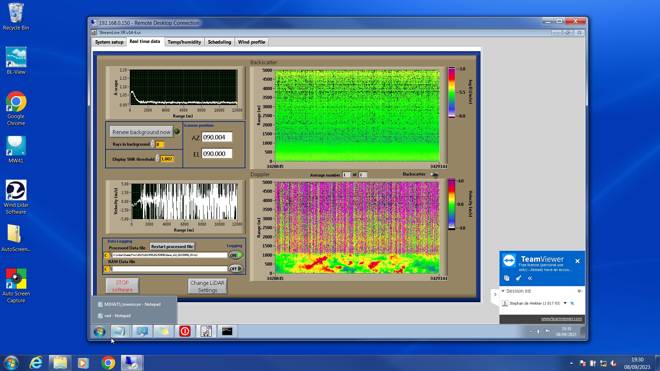Collapse the Session list disclosure triangle

[503, 291]
